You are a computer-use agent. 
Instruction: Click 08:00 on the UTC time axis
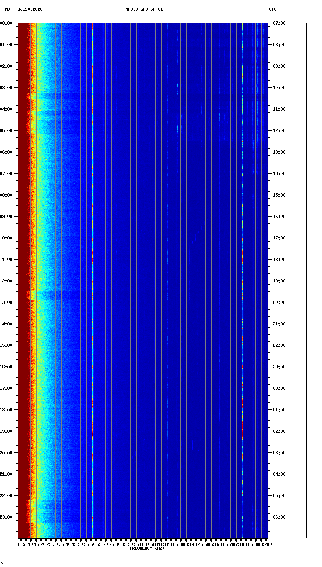tap(279, 45)
